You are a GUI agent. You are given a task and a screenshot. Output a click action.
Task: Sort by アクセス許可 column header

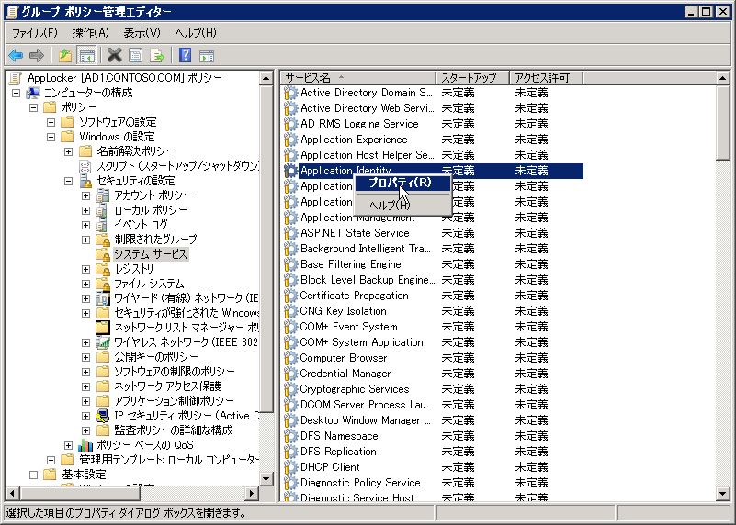pos(546,77)
